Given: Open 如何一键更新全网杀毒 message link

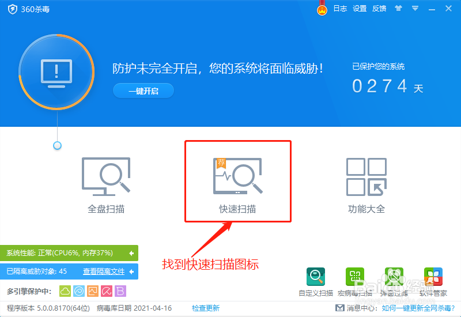Looking at the screenshot, I should click(x=418, y=308).
